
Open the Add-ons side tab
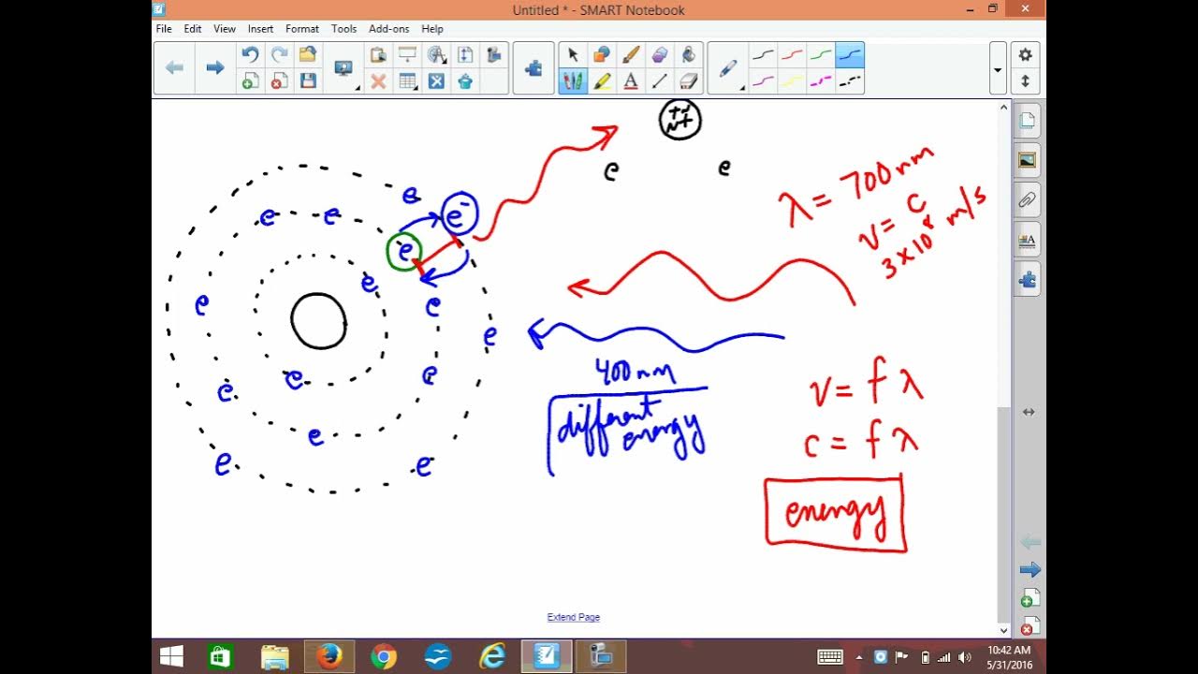click(x=1028, y=279)
